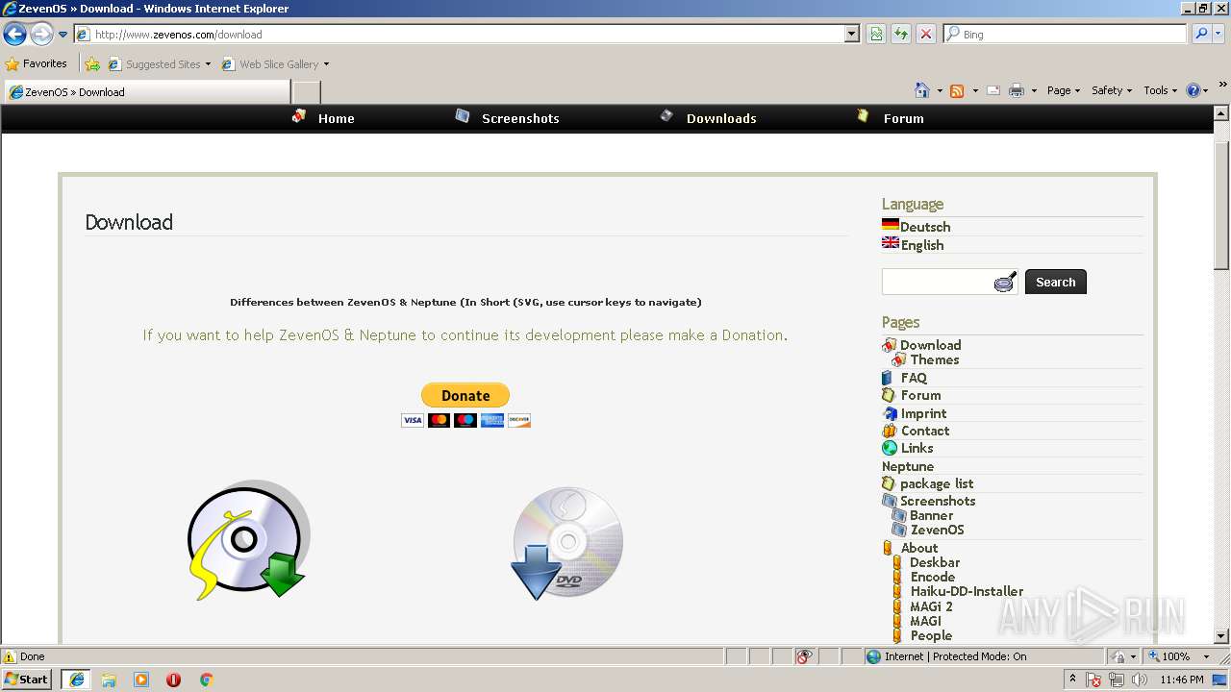Click the Help question mark icon
1231x692 pixels.
point(1193,90)
